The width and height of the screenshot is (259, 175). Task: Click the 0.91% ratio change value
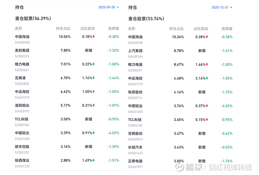tap(87, 133)
